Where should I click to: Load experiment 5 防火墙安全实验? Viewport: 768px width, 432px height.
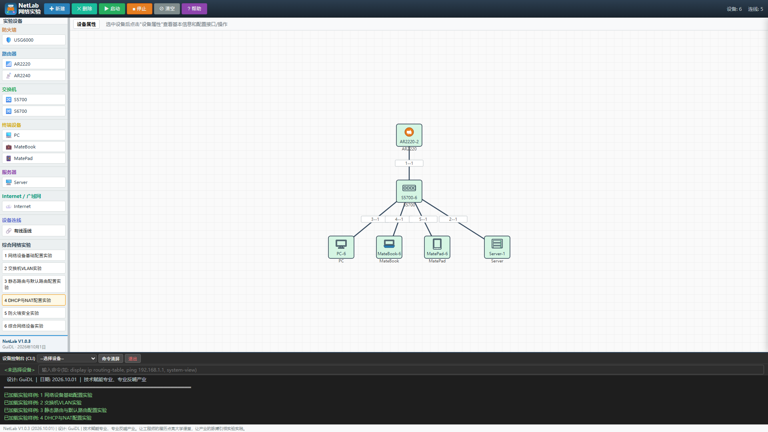(34, 313)
